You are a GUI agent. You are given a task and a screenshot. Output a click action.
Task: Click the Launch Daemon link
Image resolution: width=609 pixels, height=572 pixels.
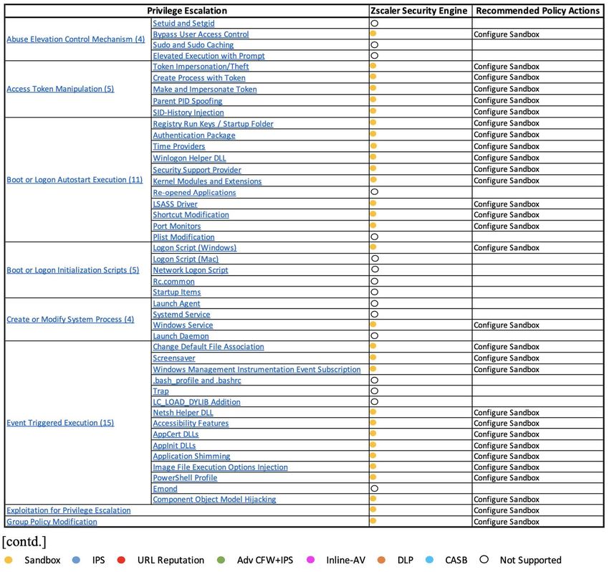(181, 336)
